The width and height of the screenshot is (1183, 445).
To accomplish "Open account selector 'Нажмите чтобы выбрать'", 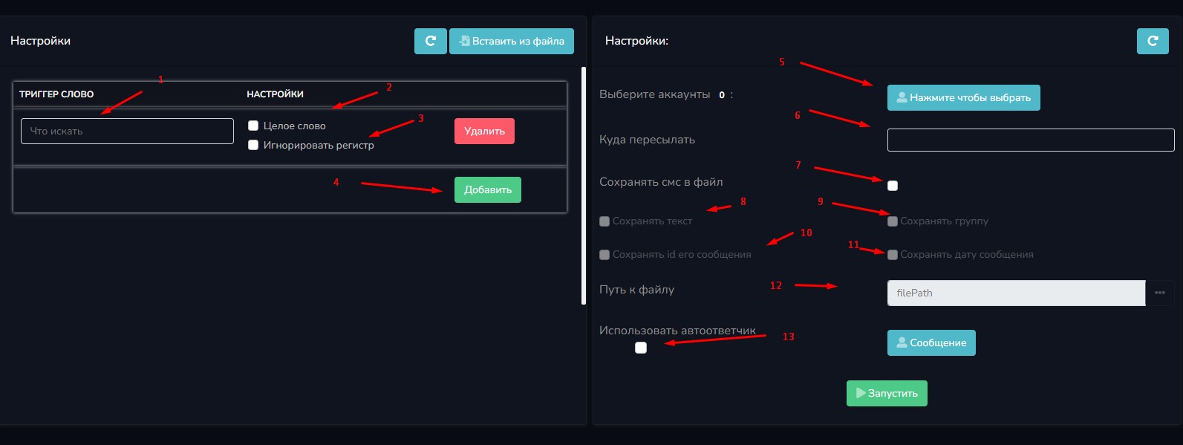I will click(x=963, y=97).
